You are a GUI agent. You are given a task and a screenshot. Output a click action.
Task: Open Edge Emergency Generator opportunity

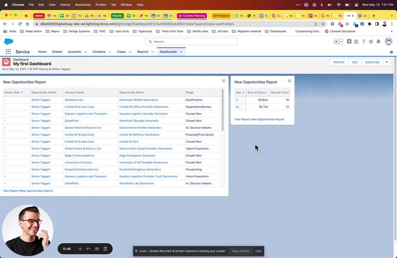(137, 156)
